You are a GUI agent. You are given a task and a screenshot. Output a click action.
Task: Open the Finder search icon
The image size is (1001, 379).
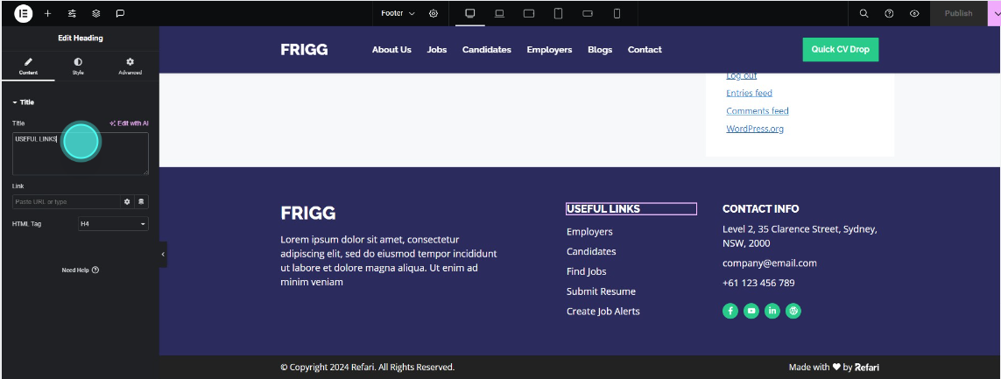click(x=864, y=13)
